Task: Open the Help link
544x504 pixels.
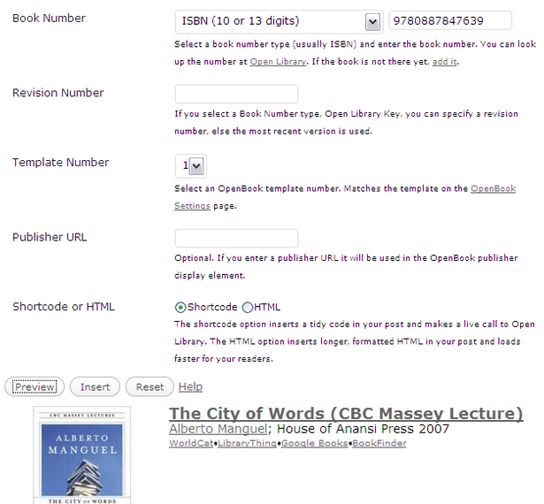Action: 190,386
